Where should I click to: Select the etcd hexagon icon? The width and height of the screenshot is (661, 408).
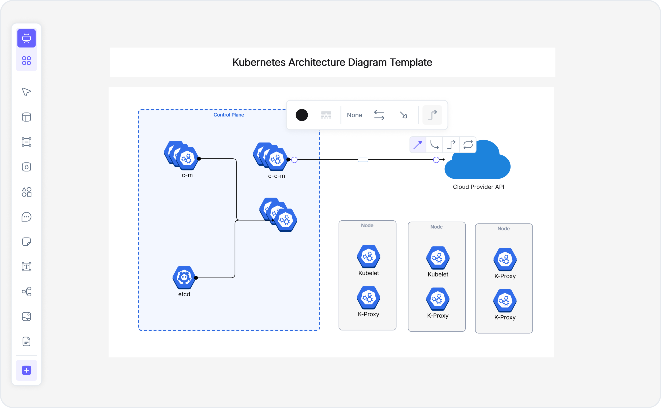pyautogui.click(x=184, y=278)
